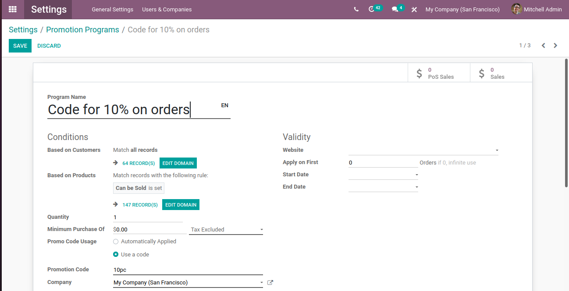This screenshot has height=291, width=569.
Task: Open 64 RECORD(S) link
Action: pyautogui.click(x=139, y=163)
